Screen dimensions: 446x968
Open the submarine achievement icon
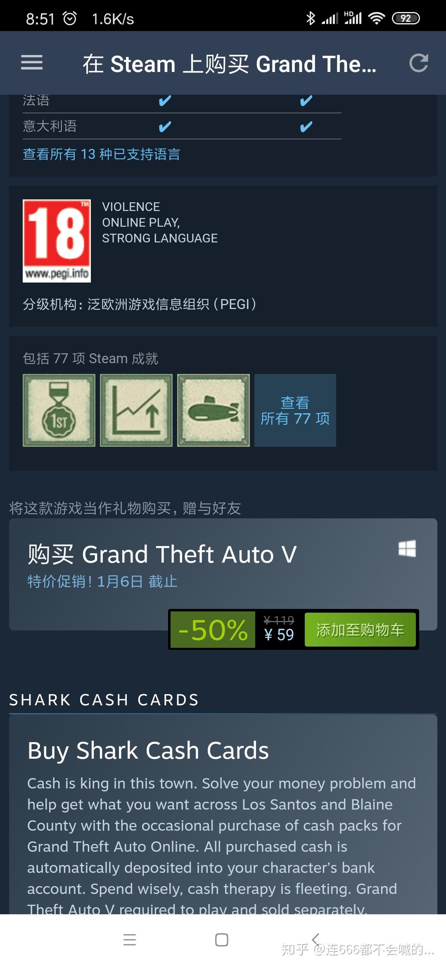(x=214, y=410)
